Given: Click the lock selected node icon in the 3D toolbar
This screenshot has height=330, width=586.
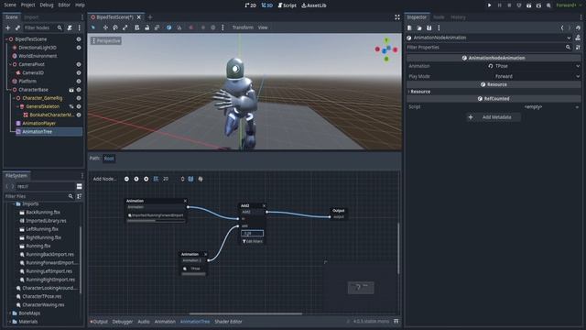Looking at the screenshot, I should pyautogui.click(x=146, y=27).
